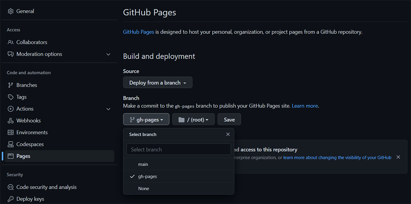This screenshot has width=411, height=204.
Task: Focus the Select branch search field
Action: pyautogui.click(x=178, y=149)
